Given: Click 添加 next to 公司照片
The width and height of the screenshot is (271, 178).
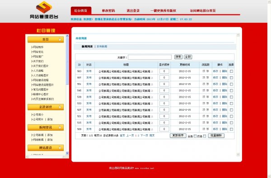Looking at the screenshot, I should (x=50, y=119).
